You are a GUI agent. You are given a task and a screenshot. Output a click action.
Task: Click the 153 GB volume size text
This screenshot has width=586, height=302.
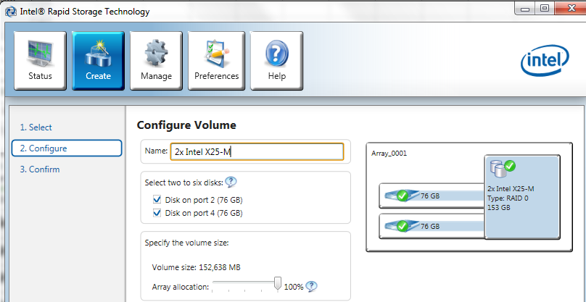[499, 208]
